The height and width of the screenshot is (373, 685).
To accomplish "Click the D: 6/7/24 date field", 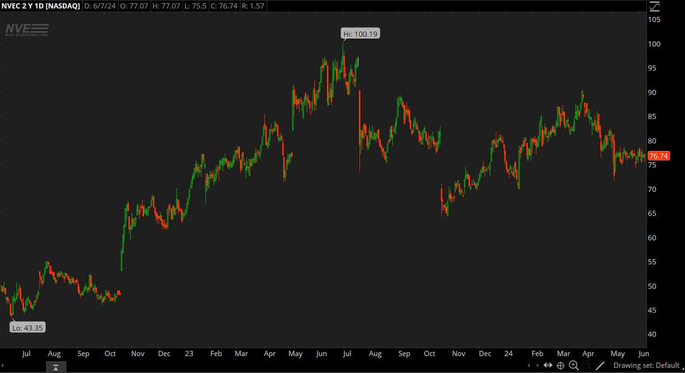I will (x=99, y=6).
